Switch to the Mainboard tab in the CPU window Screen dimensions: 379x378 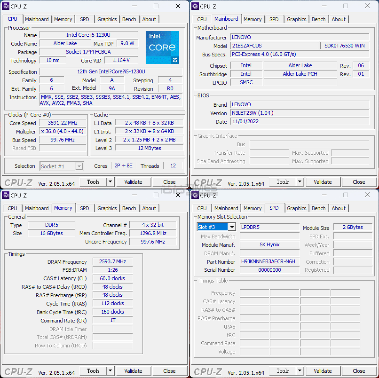tap(37, 19)
